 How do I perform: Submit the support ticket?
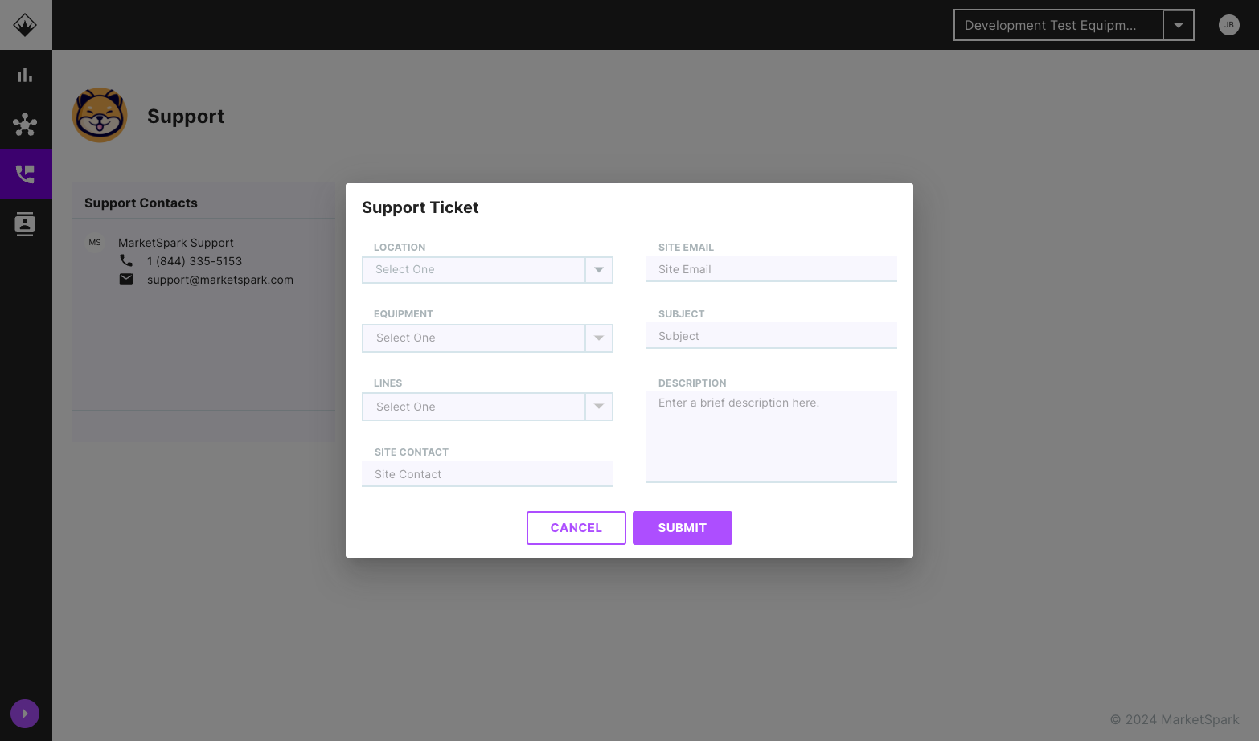[682, 528]
